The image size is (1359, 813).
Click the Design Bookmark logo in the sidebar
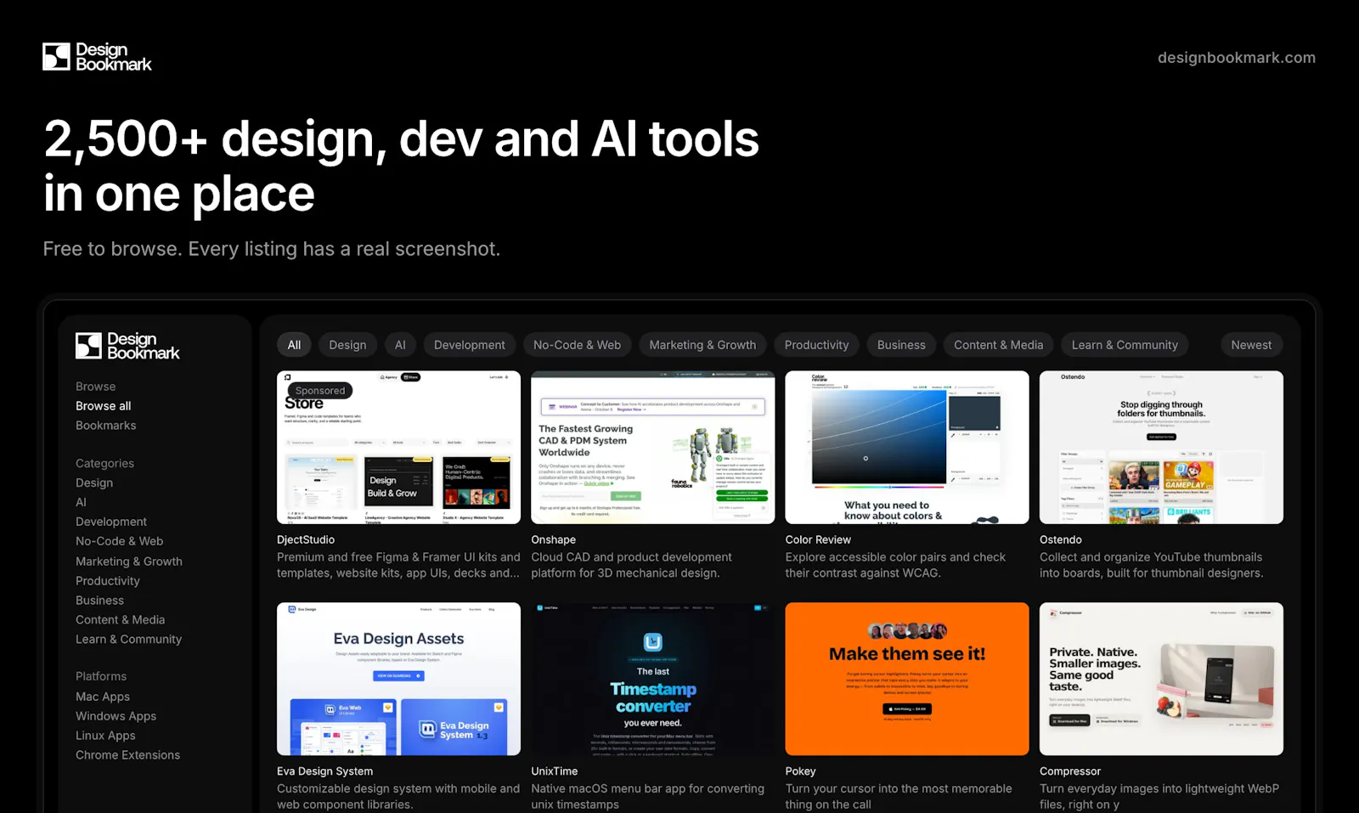[127, 346]
